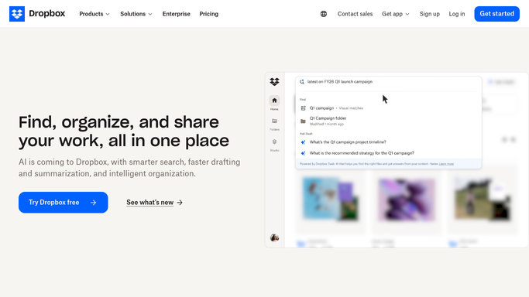529x297 pixels.
Task: Expand the Get app dropdown
Action: (396, 14)
